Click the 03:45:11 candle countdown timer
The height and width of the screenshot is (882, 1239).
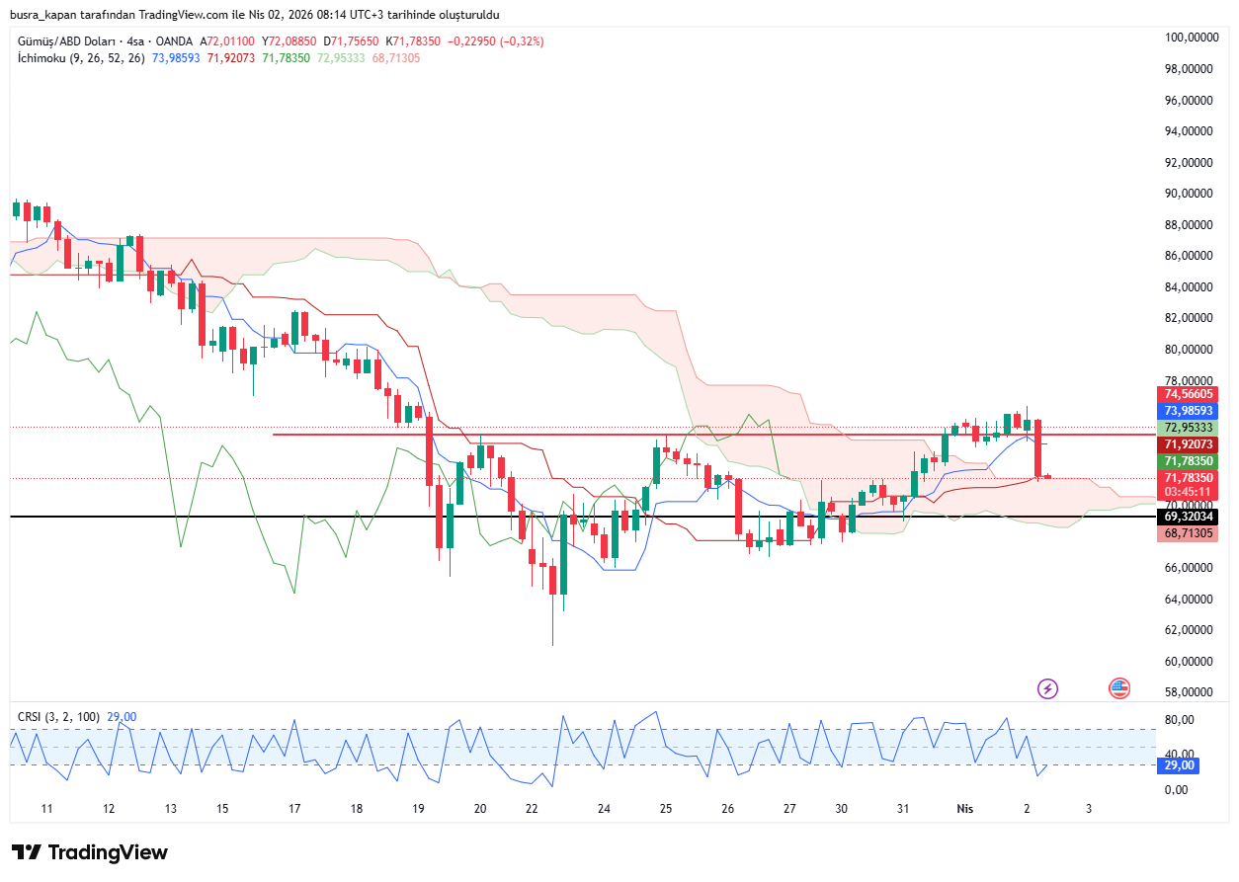click(1189, 491)
